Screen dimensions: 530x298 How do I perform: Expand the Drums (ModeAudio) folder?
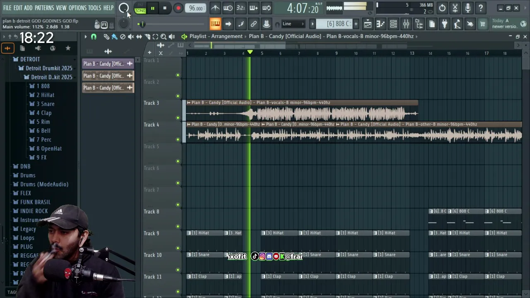click(x=41, y=184)
